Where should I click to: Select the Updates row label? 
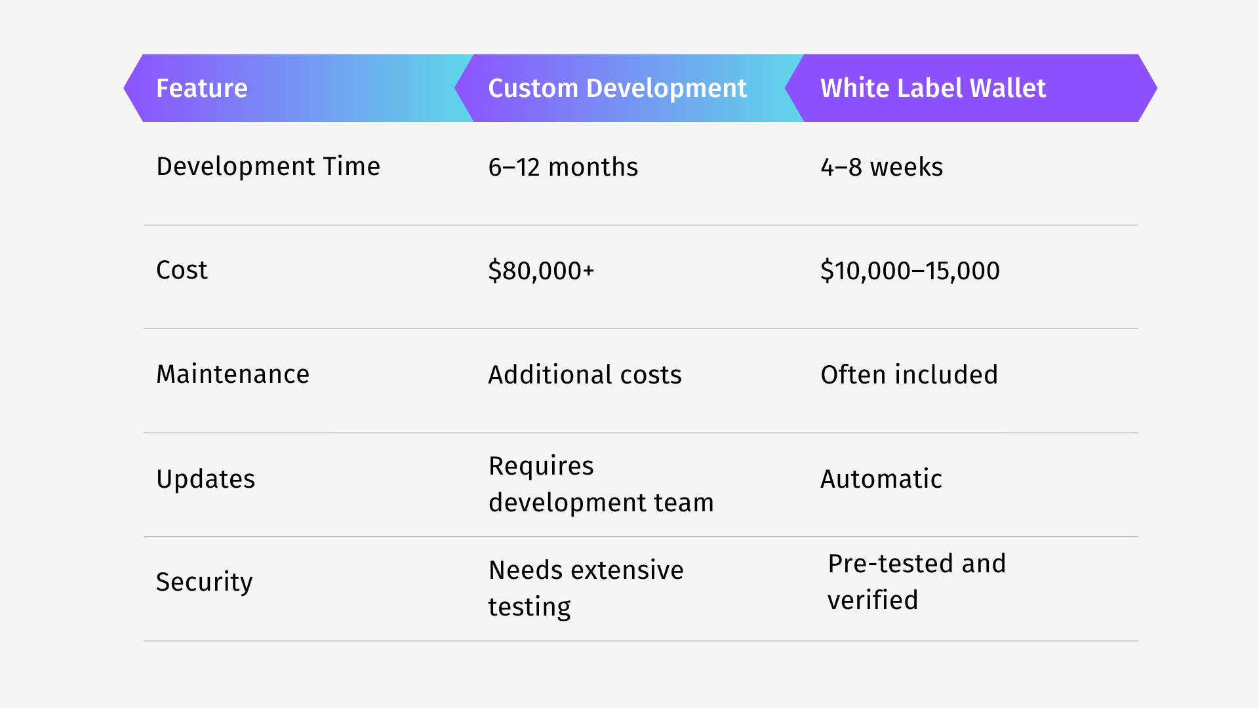[x=205, y=479]
